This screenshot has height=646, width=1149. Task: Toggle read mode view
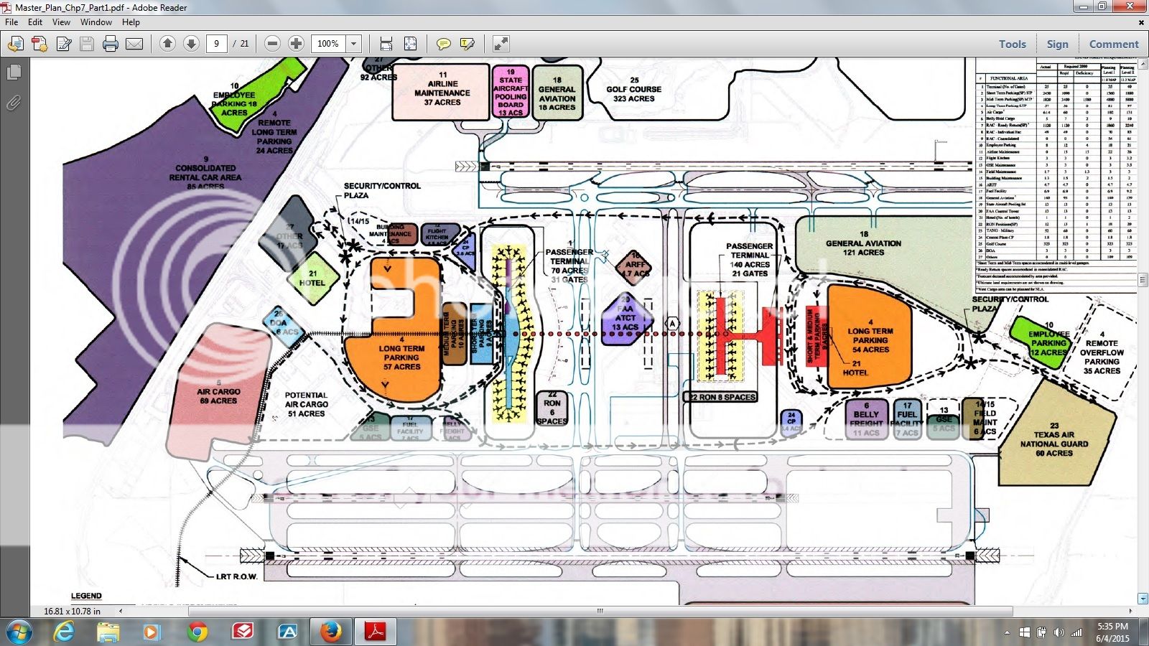pos(501,44)
